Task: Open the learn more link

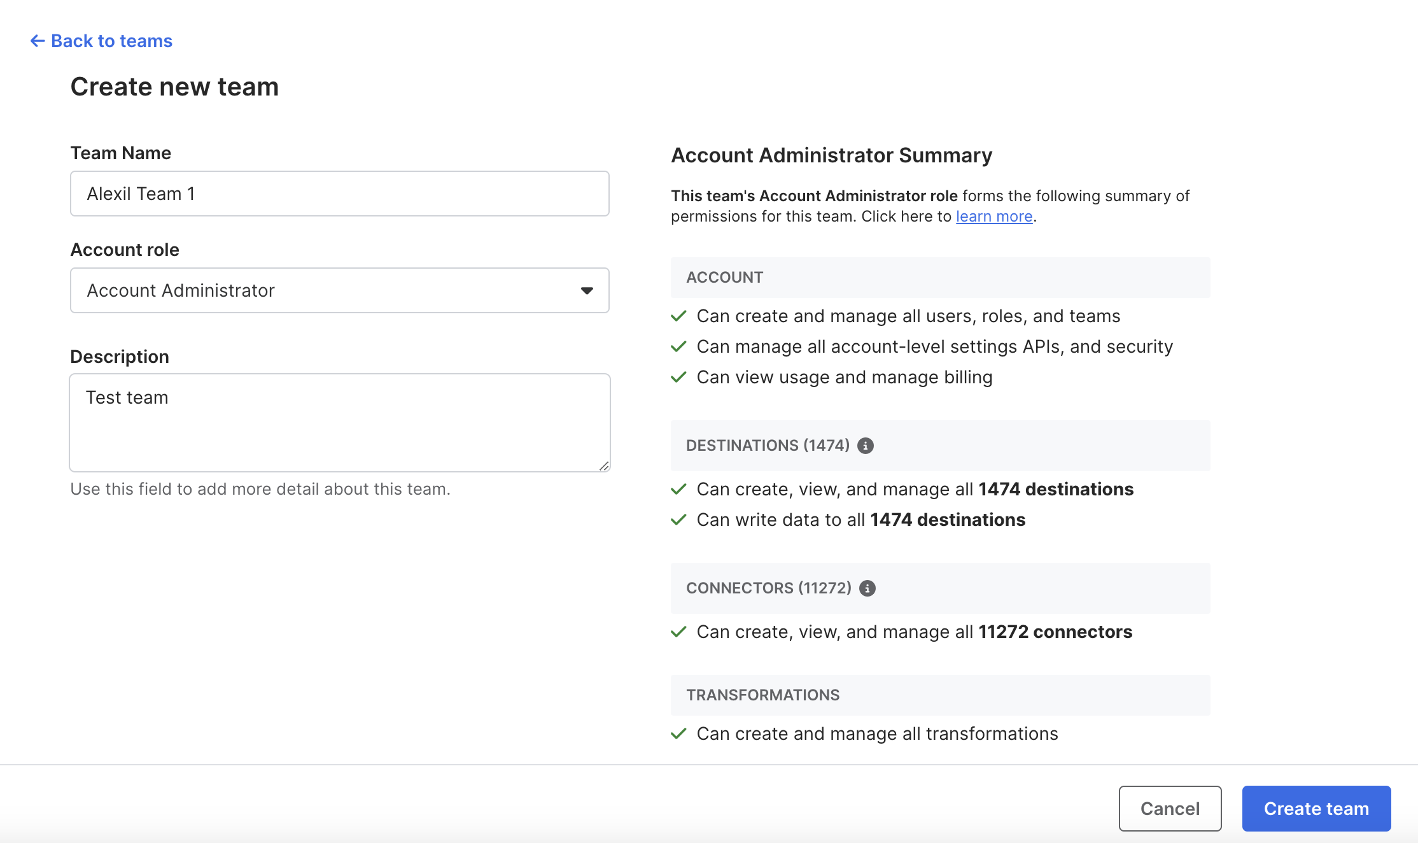Action: click(994, 216)
